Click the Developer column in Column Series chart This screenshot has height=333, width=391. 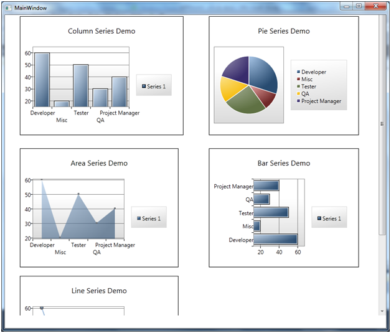tap(42, 80)
